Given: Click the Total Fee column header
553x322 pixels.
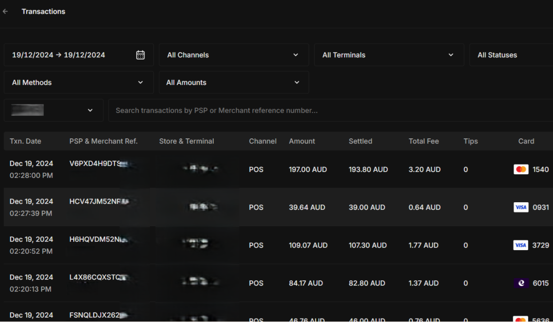Looking at the screenshot, I should coord(424,141).
